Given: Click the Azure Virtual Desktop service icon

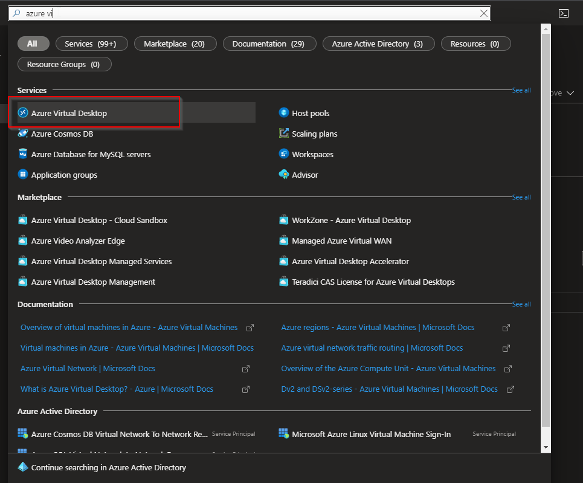Looking at the screenshot, I should point(23,112).
